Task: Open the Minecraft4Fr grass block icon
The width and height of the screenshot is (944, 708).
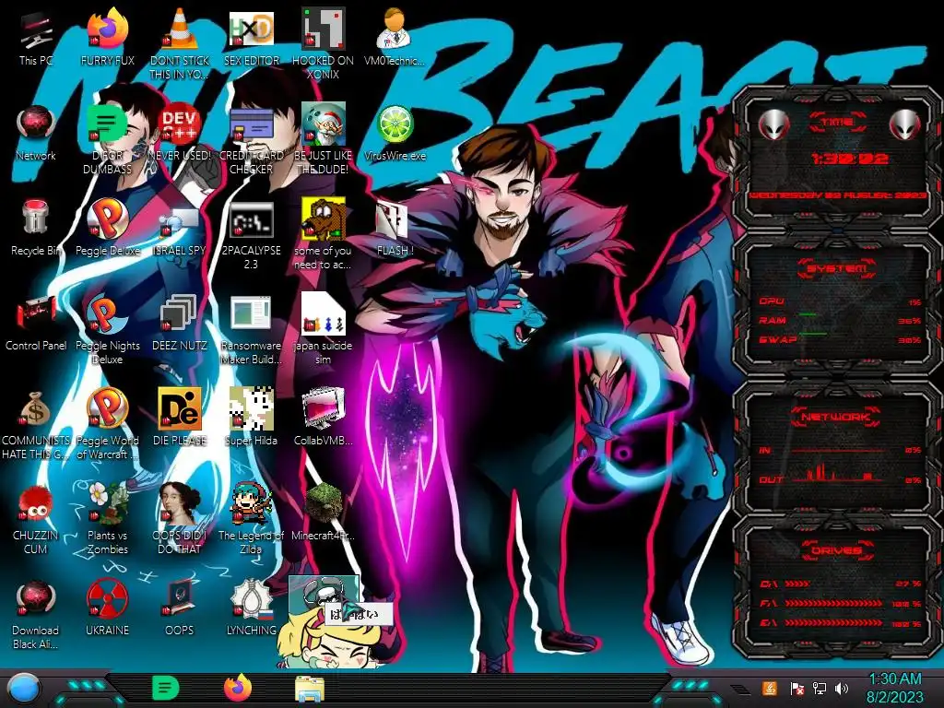Action: coord(323,513)
